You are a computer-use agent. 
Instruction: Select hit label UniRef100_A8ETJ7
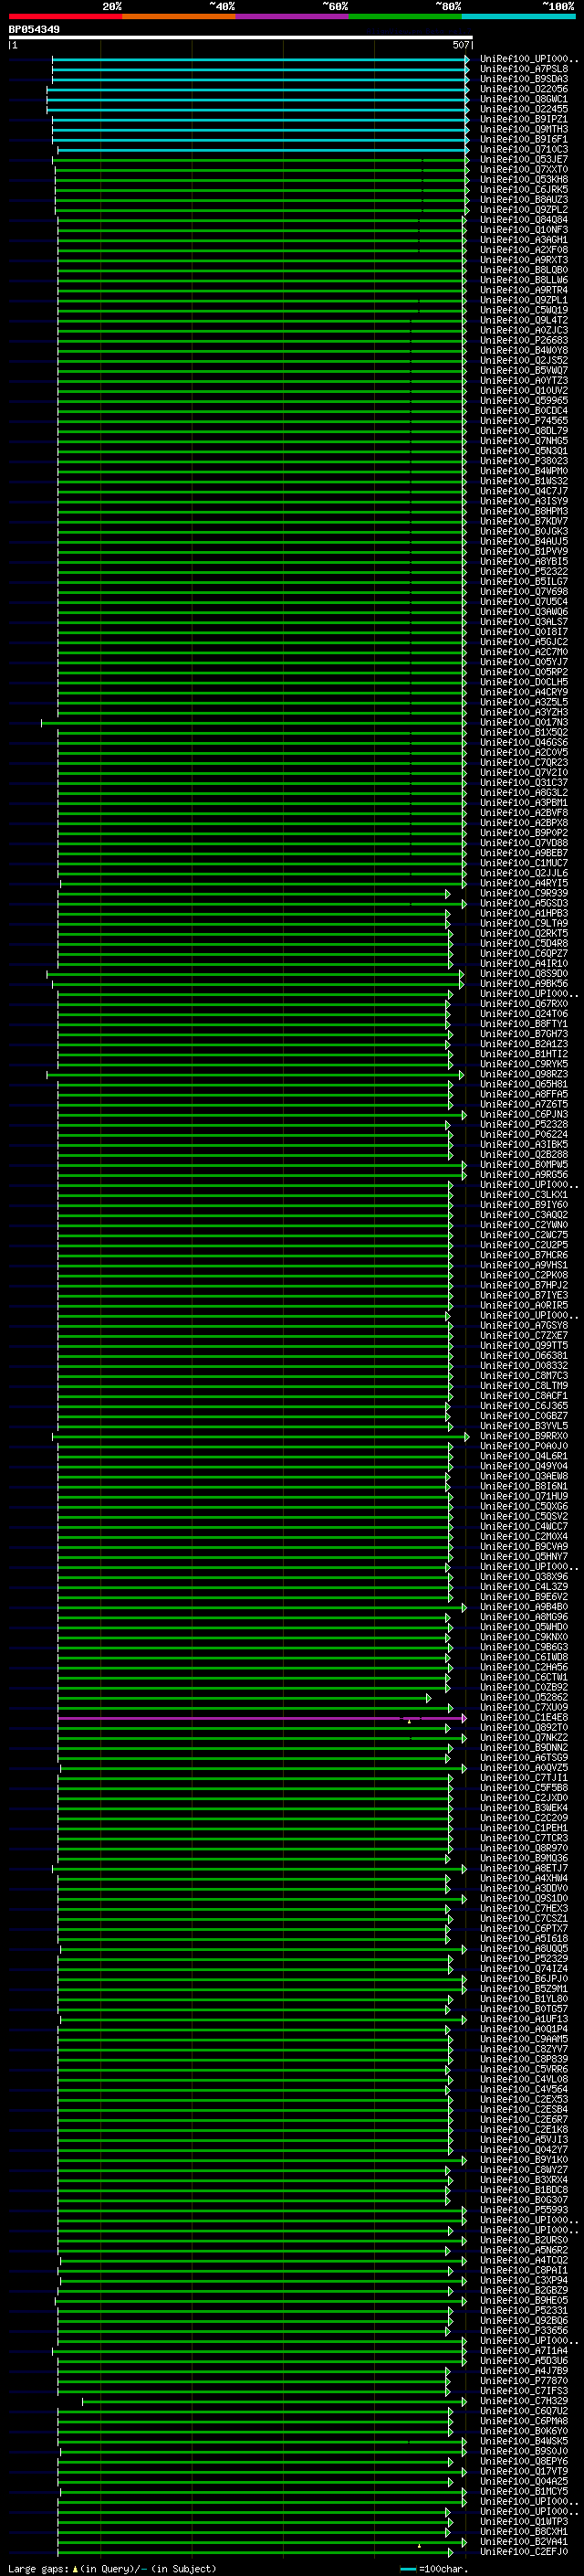point(524,1868)
